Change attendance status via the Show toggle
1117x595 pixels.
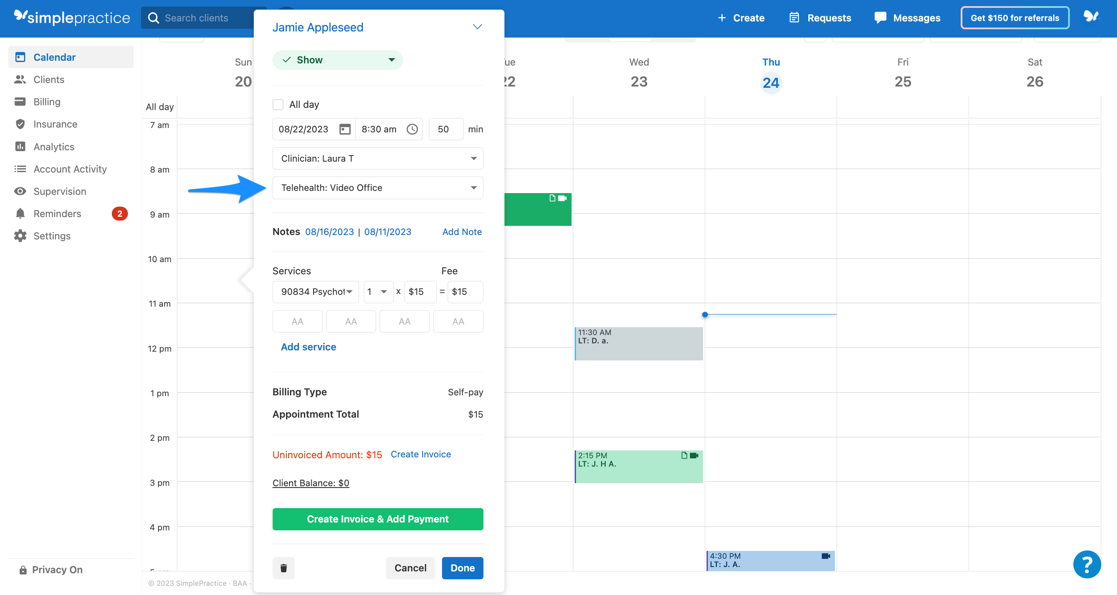[338, 60]
